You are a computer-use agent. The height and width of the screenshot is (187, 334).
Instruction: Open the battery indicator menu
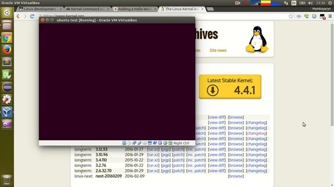click(302, 3)
